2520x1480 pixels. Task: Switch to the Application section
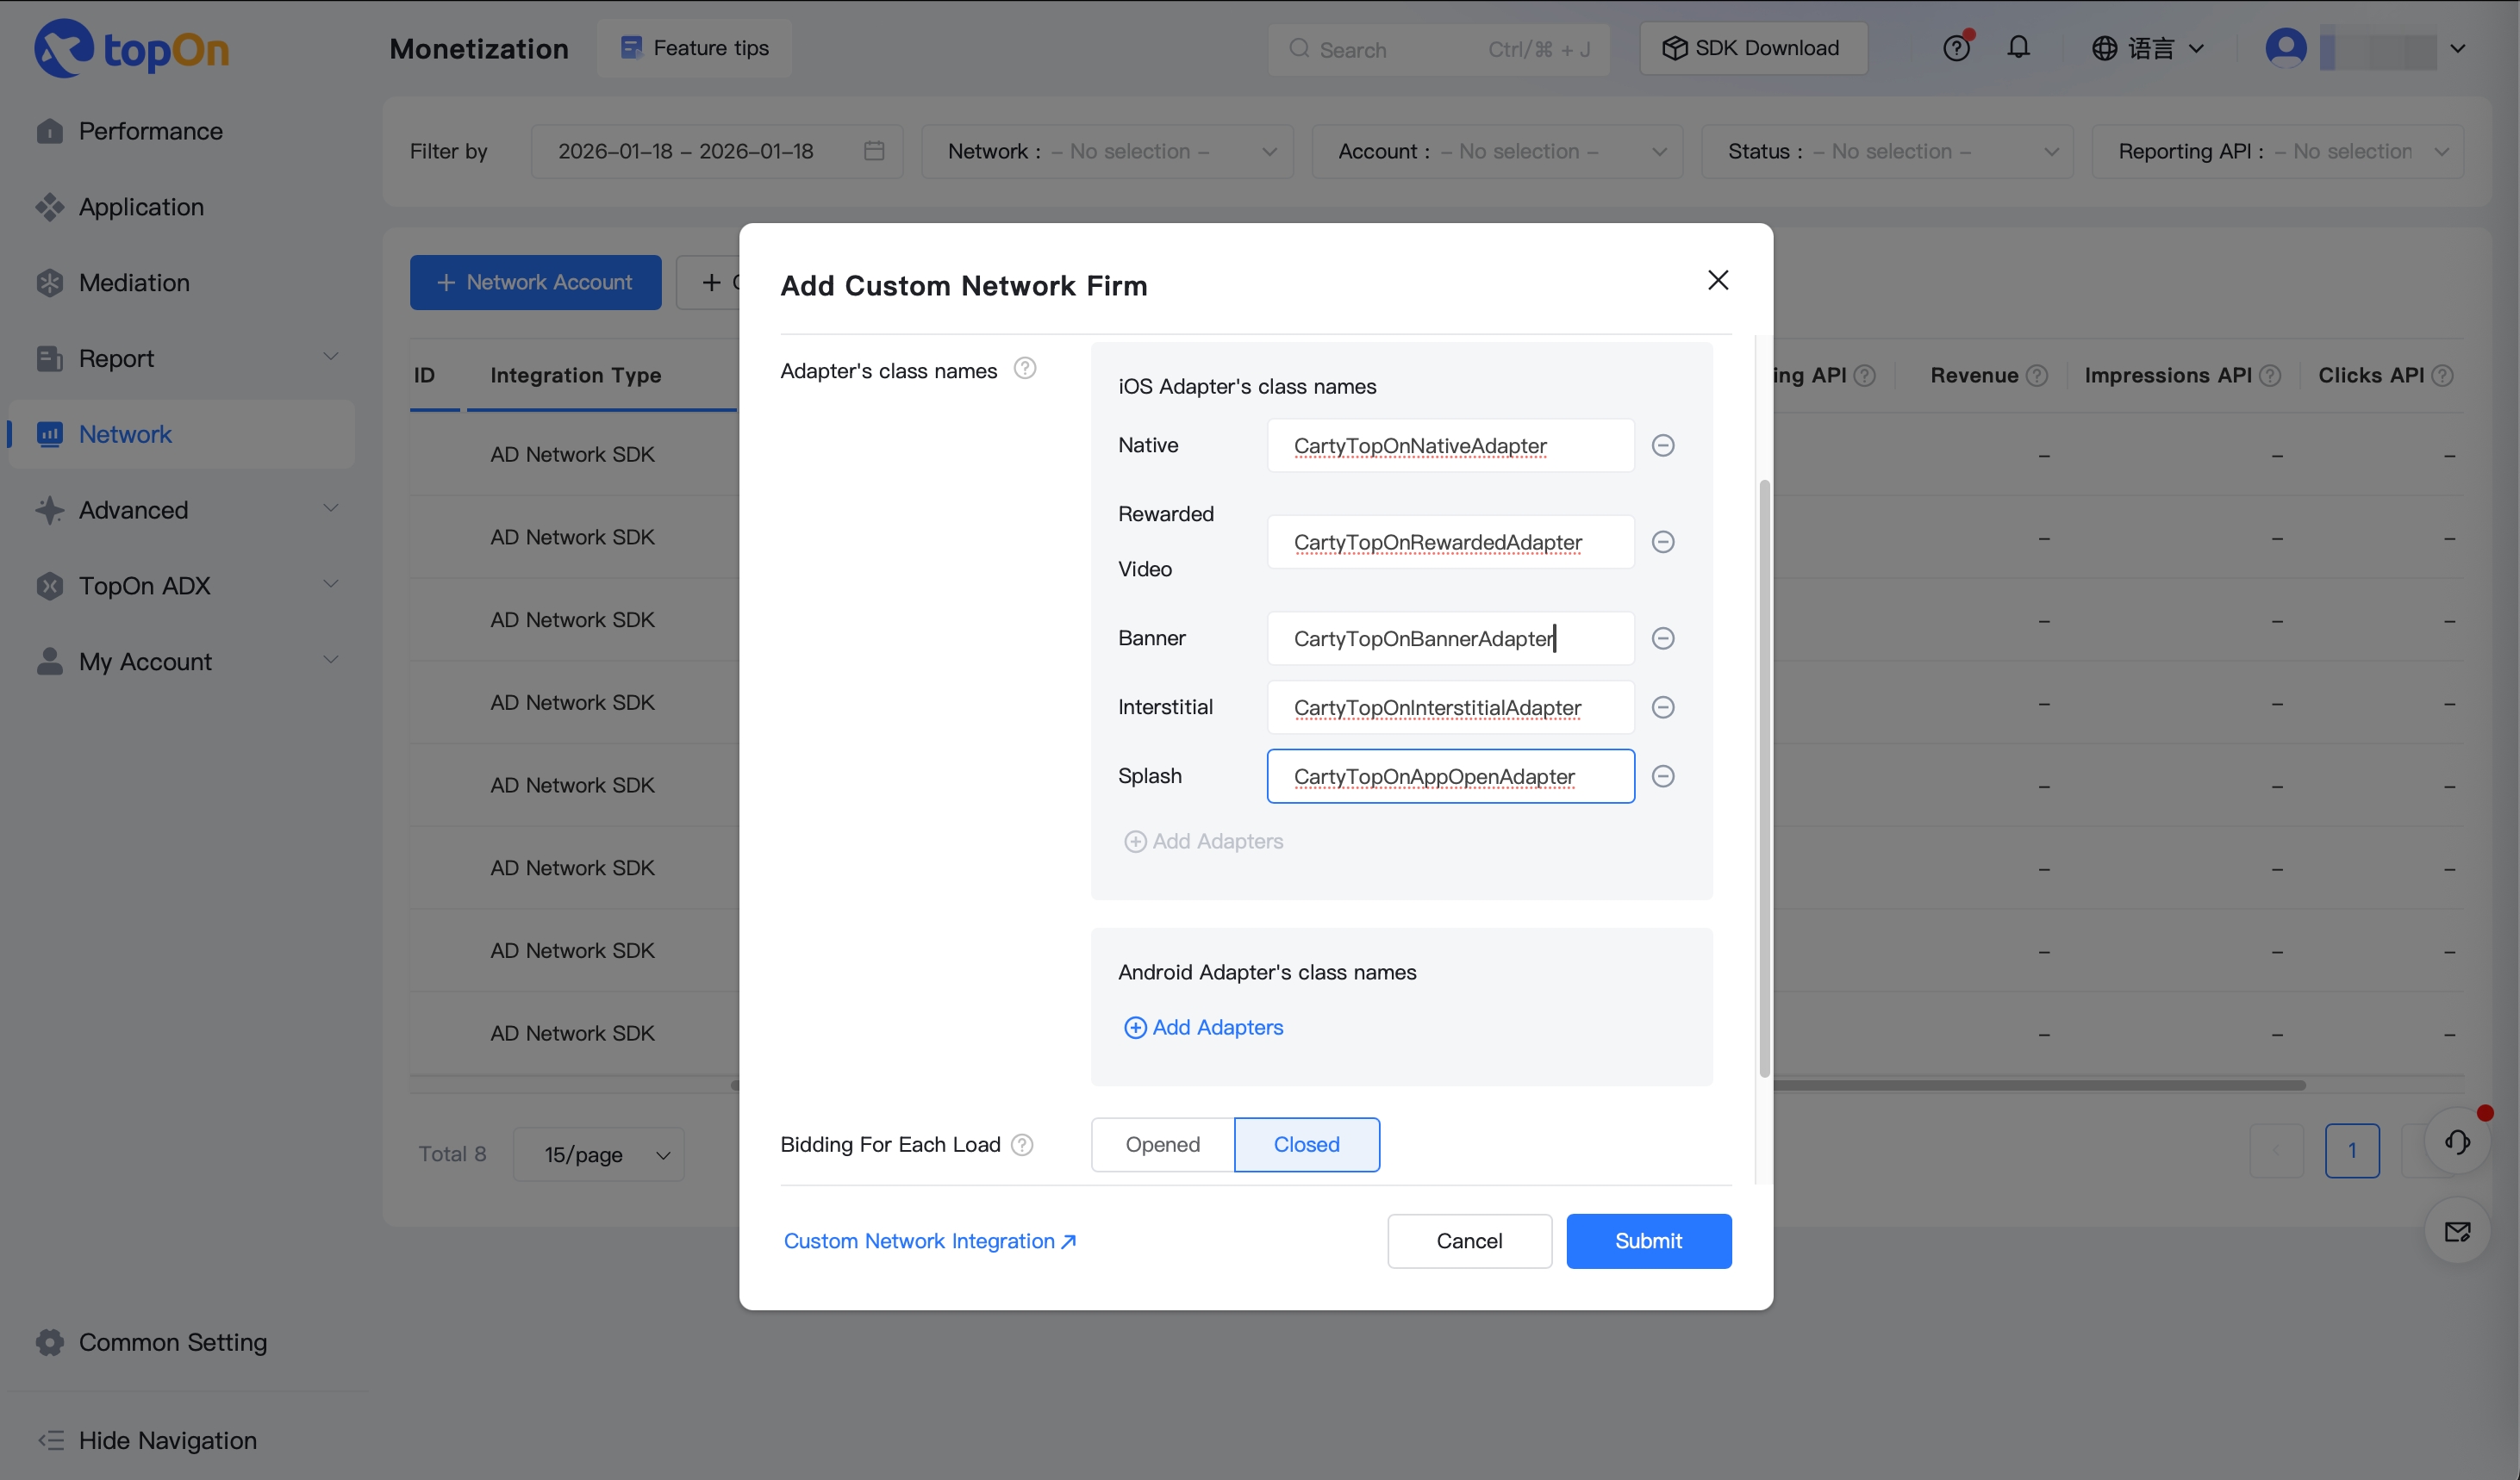point(141,207)
